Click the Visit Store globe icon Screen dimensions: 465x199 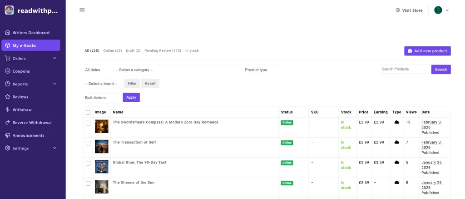[x=398, y=10]
